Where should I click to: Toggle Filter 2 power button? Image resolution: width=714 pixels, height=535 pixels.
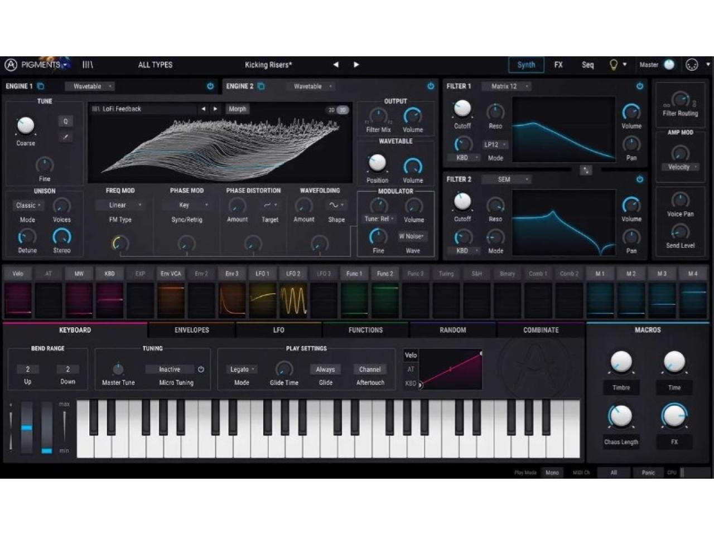click(x=640, y=179)
